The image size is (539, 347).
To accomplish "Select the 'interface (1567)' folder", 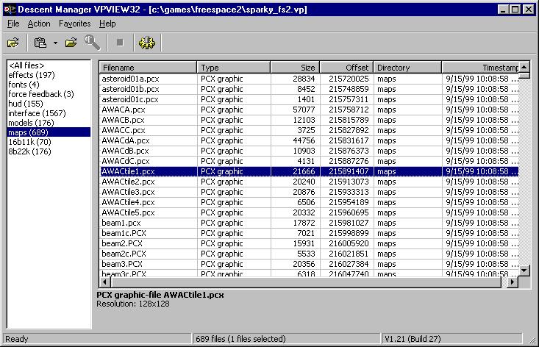I will (x=37, y=113).
